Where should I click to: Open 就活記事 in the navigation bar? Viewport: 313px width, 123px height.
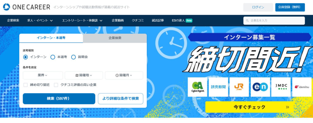[158, 20]
